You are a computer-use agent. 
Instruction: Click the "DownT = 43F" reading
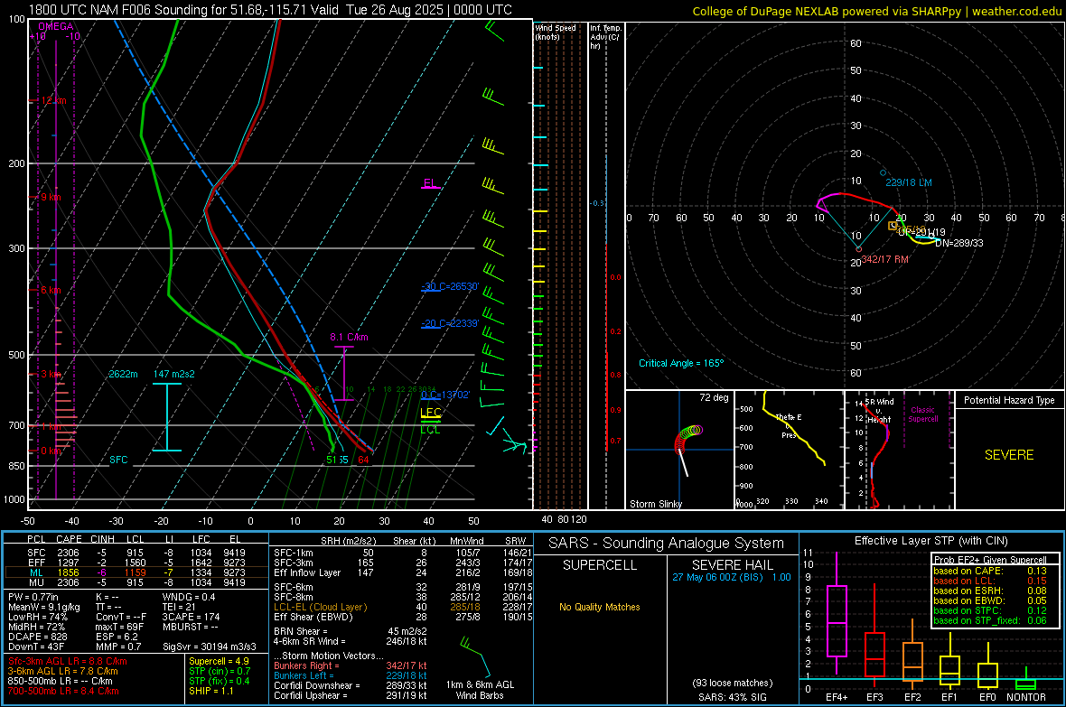[x=37, y=647]
